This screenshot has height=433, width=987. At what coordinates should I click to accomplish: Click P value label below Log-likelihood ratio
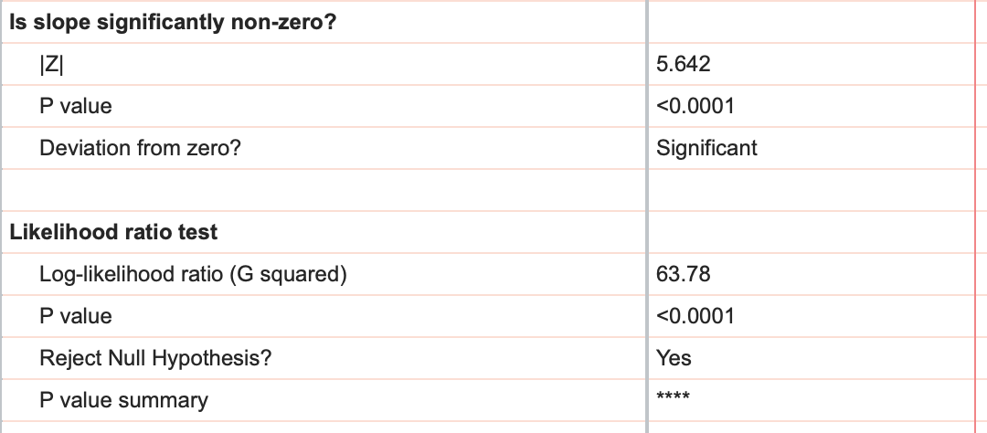(x=76, y=316)
